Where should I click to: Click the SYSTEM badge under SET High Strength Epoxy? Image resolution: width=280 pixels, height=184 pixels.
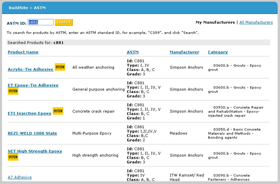click(x=13, y=157)
